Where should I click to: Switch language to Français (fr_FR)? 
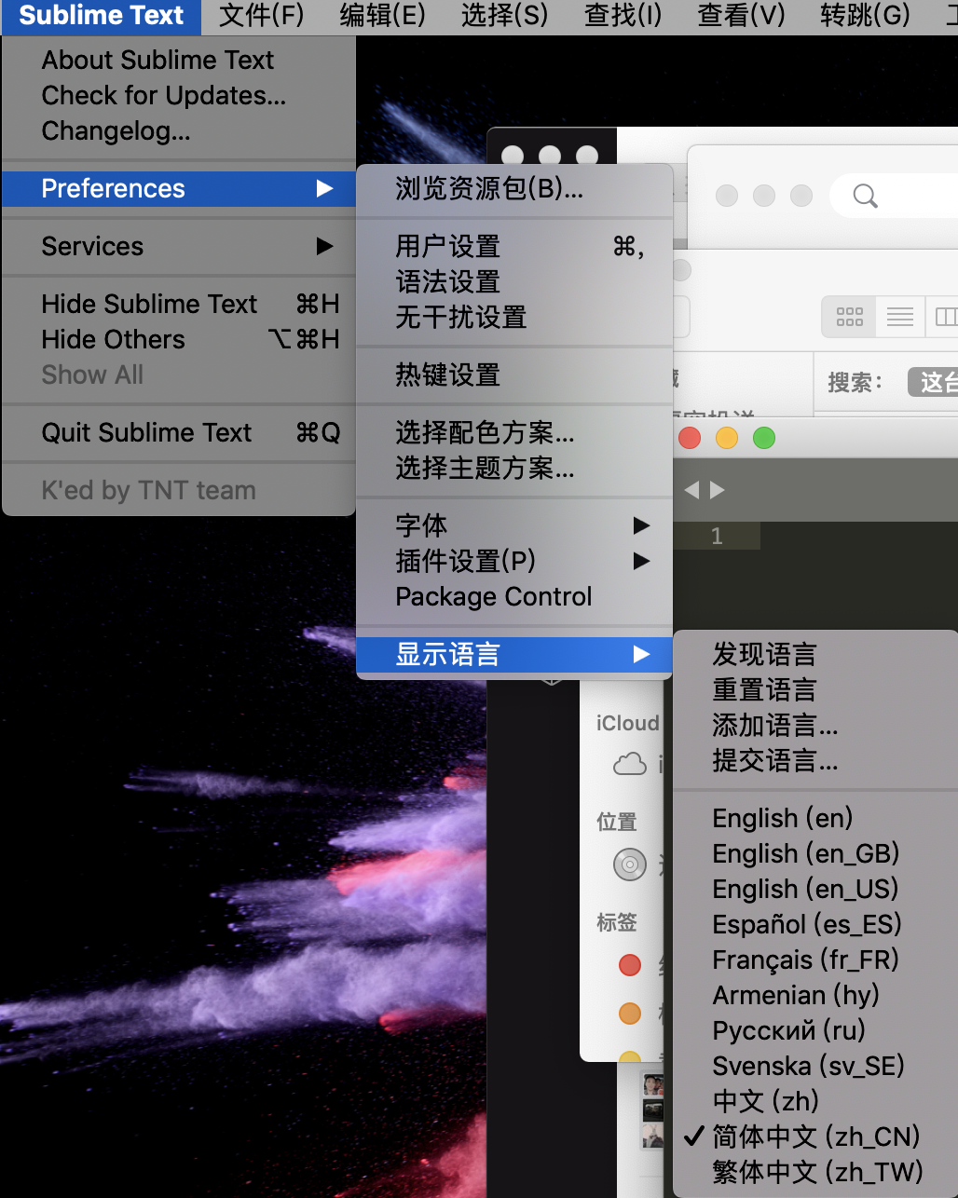815,960
